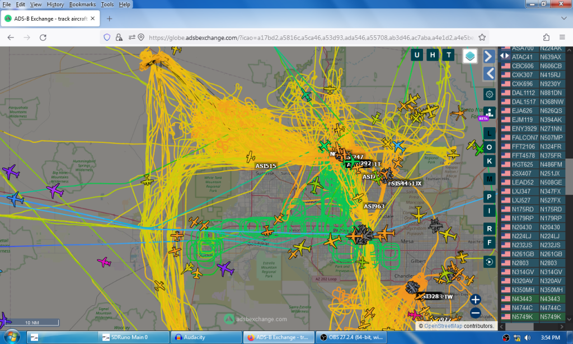Select the ASI515 aircraft icon

click(250, 157)
